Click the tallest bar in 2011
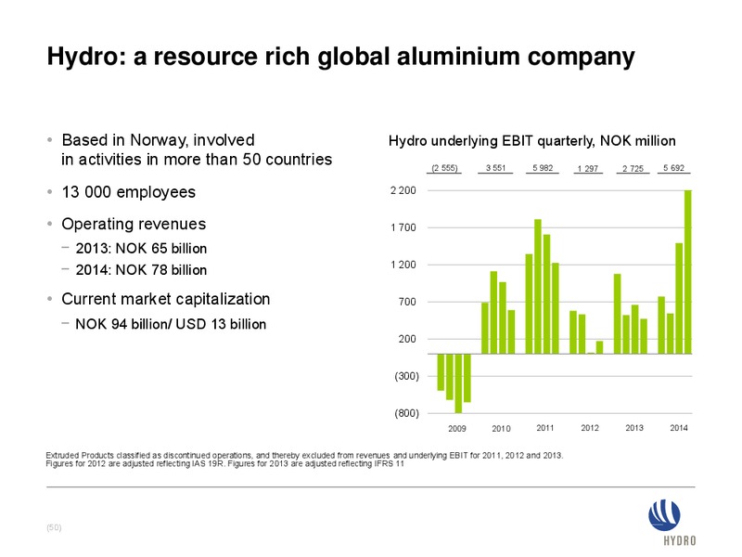 click(x=538, y=287)
